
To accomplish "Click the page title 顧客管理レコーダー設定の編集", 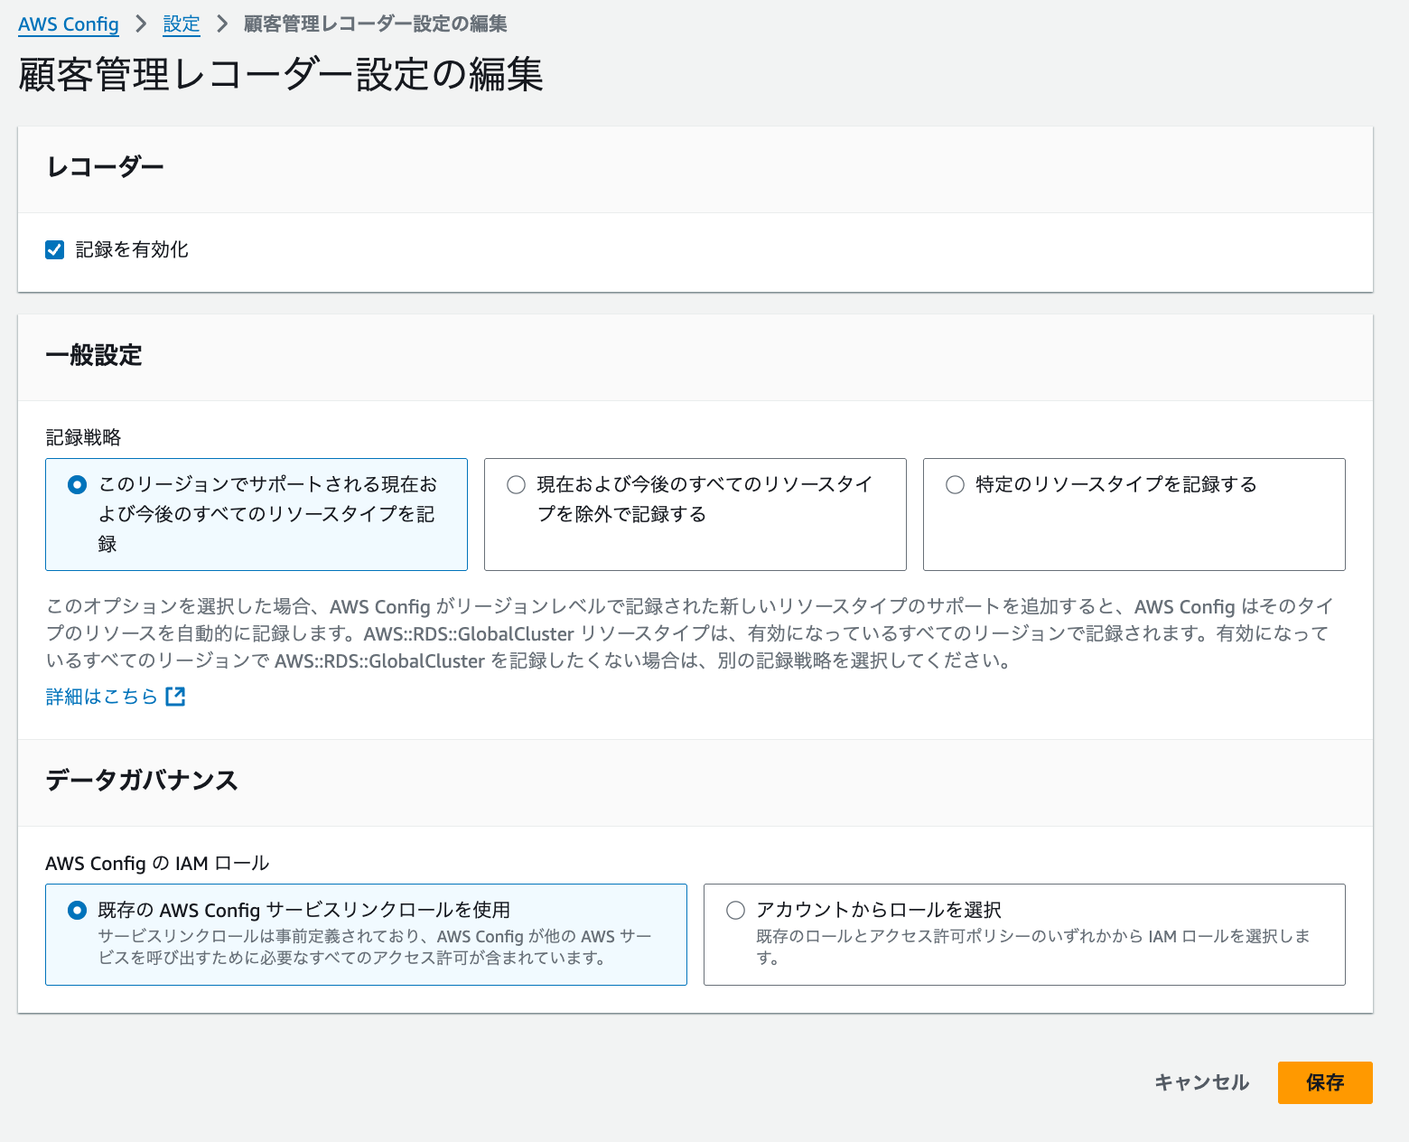I will click(x=278, y=76).
